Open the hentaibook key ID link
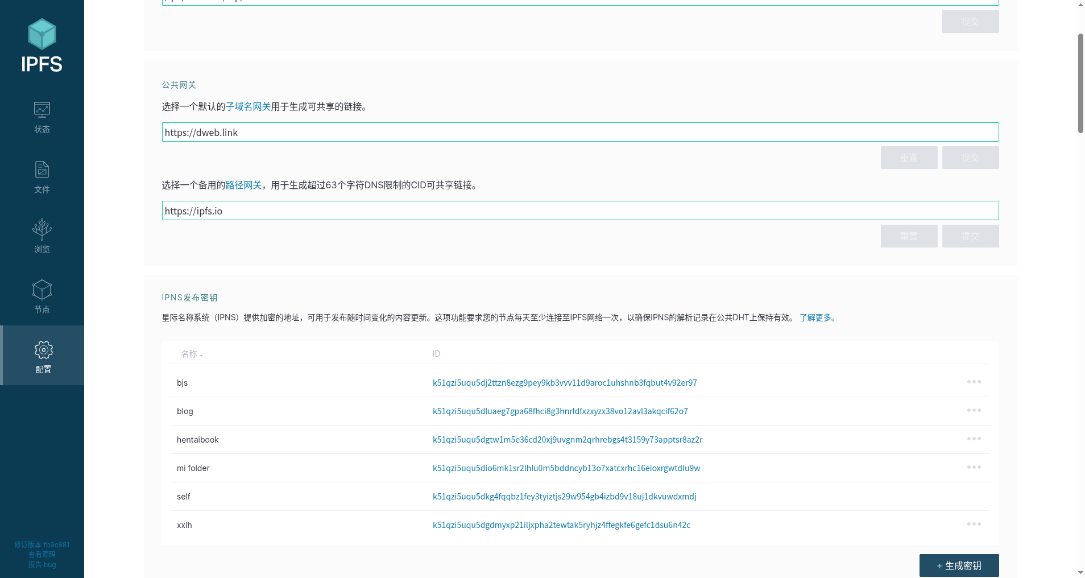 [568, 440]
